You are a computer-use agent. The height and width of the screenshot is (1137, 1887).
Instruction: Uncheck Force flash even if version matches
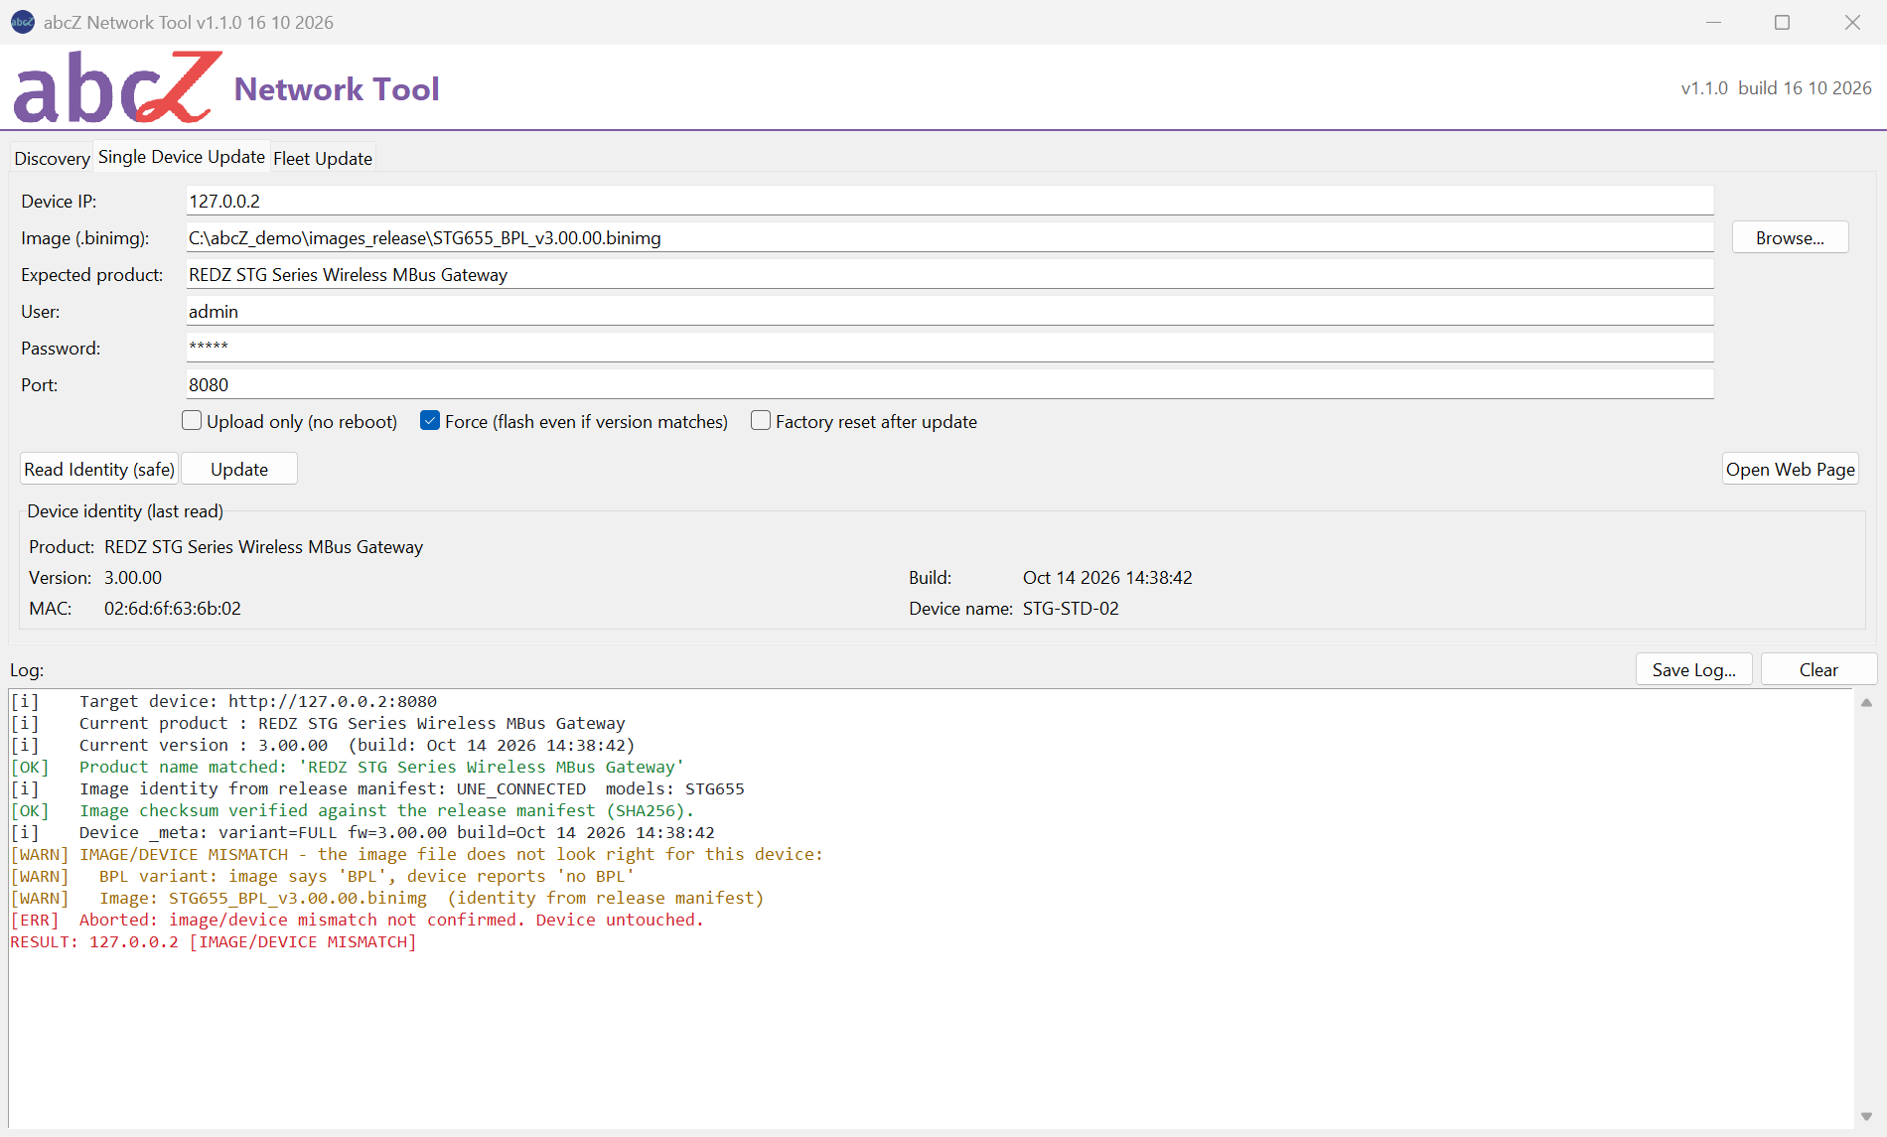[430, 421]
